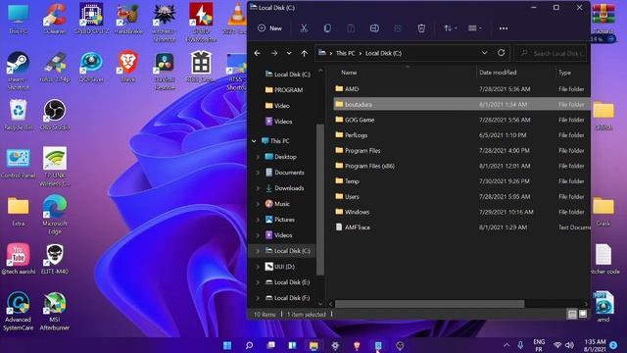
Task: Select the GOG Game folder
Action: point(461,120)
